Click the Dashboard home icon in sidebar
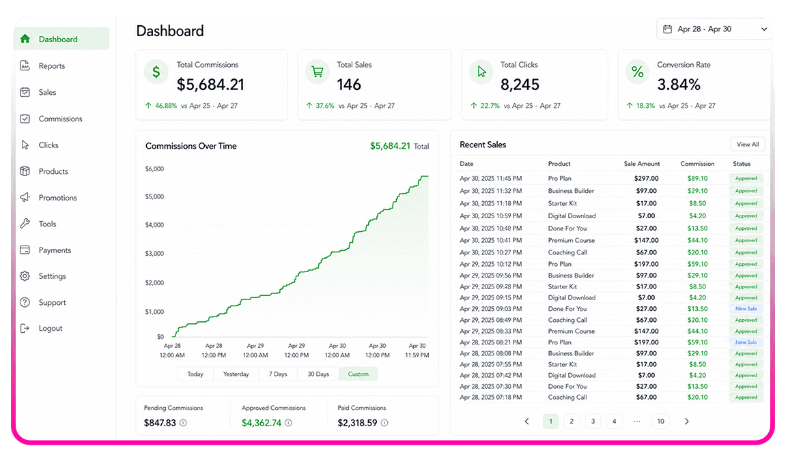The width and height of the screenshot is (788, 459). click(x=25, y=39)
